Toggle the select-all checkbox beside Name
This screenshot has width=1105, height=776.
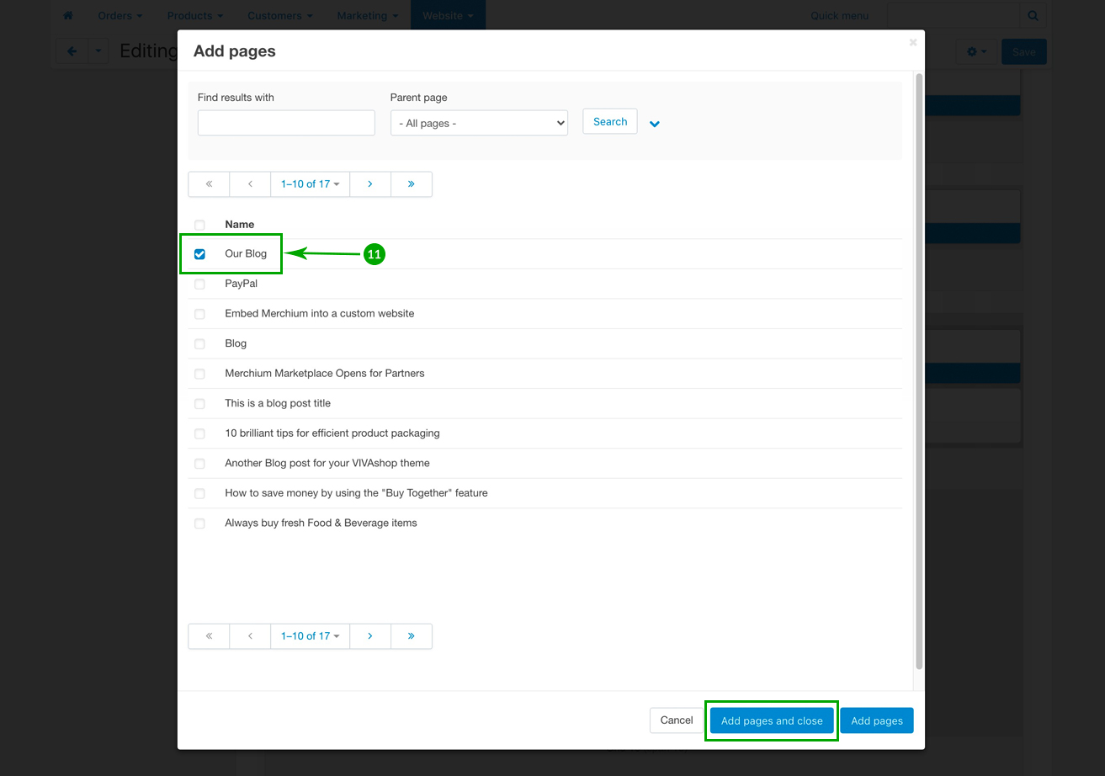(199, 225)
